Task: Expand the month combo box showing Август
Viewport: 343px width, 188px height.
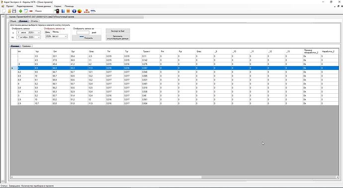Action: coord(66,36)
